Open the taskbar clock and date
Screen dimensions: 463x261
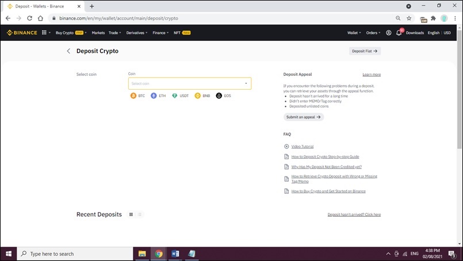click(x=433, y=254)
